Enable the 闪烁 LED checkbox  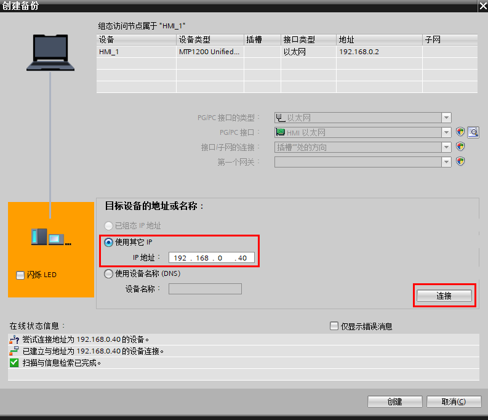coord(20,275)
